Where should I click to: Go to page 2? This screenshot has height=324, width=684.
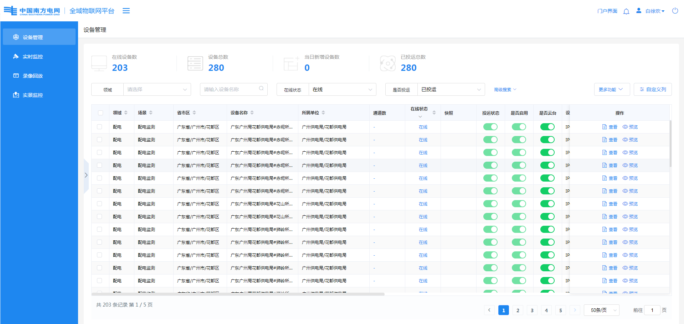coord(518,310)
